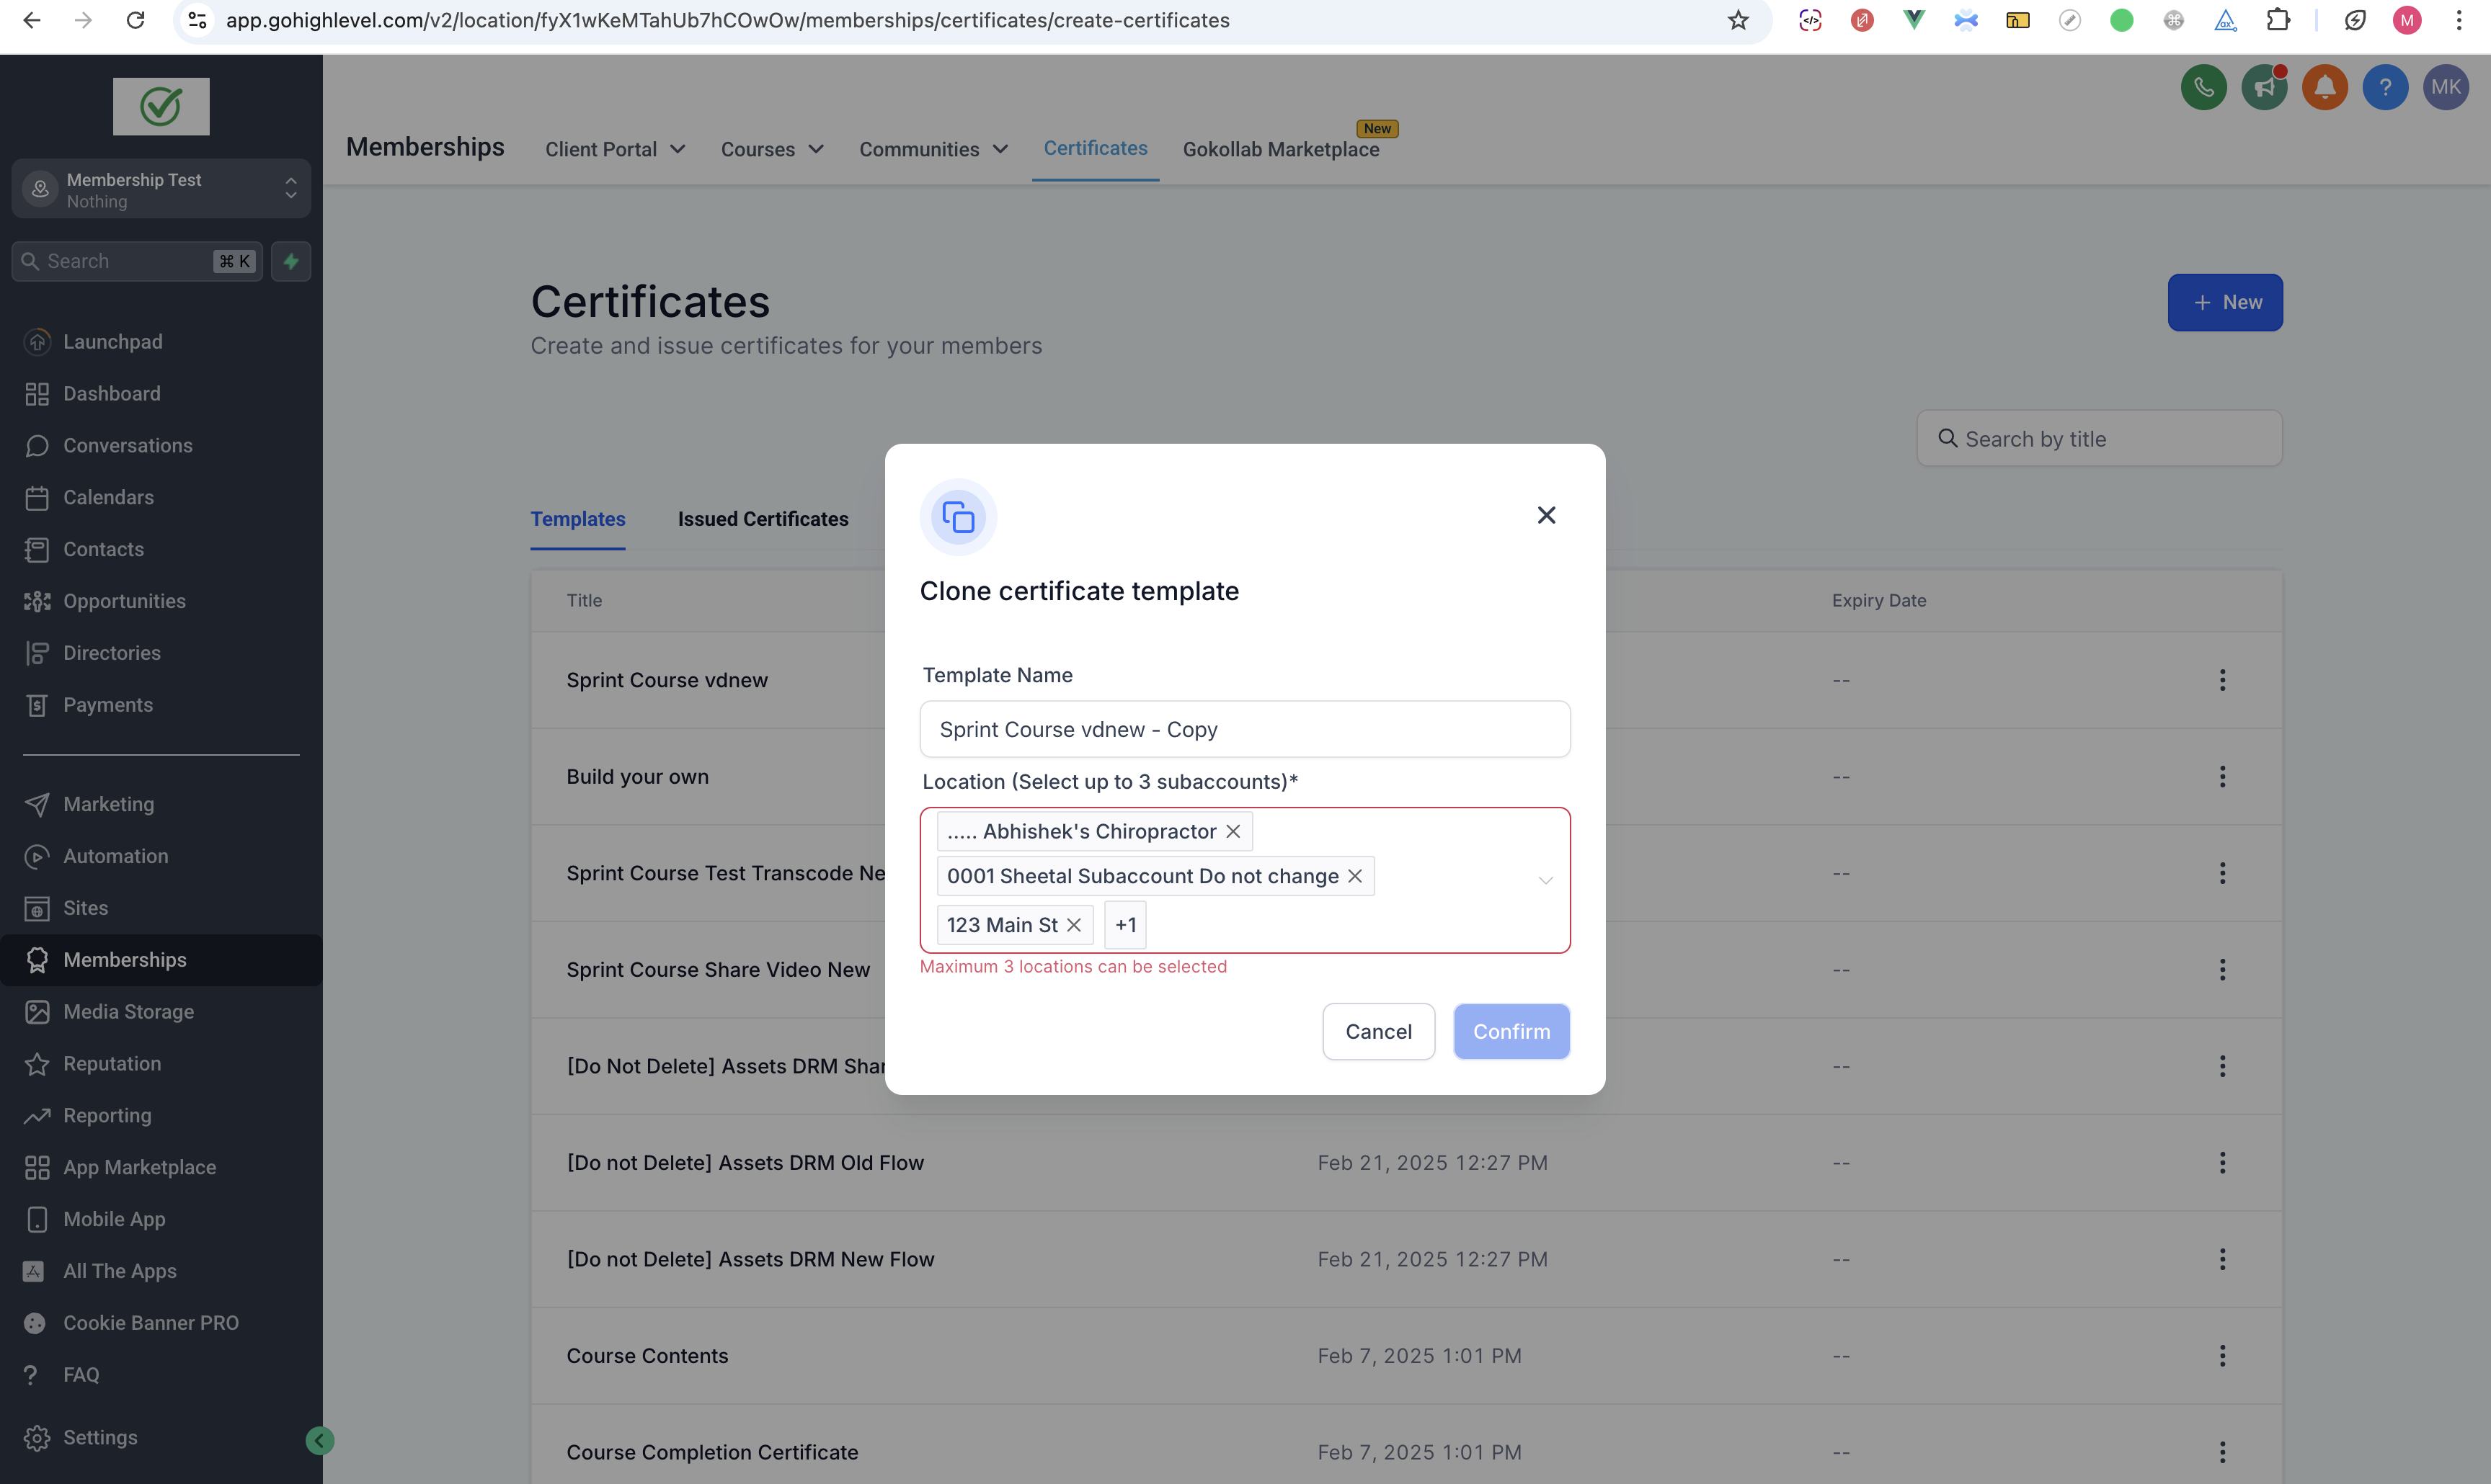Remove the 123 Main St location tag
The width and height of the screenshot is (2491, 1484).
(x=1073, y=925)
